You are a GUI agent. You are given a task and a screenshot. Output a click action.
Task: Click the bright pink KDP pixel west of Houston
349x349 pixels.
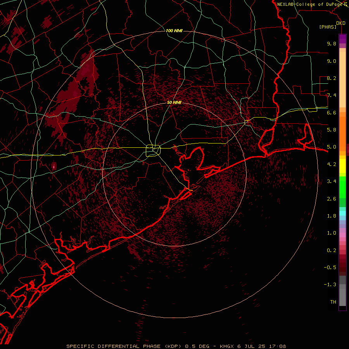54,166
